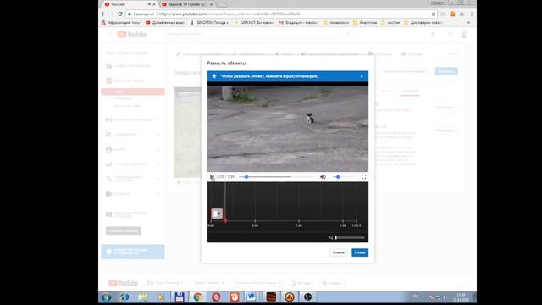Click the red playhead marker on the timeline

[x=225, y=220]
